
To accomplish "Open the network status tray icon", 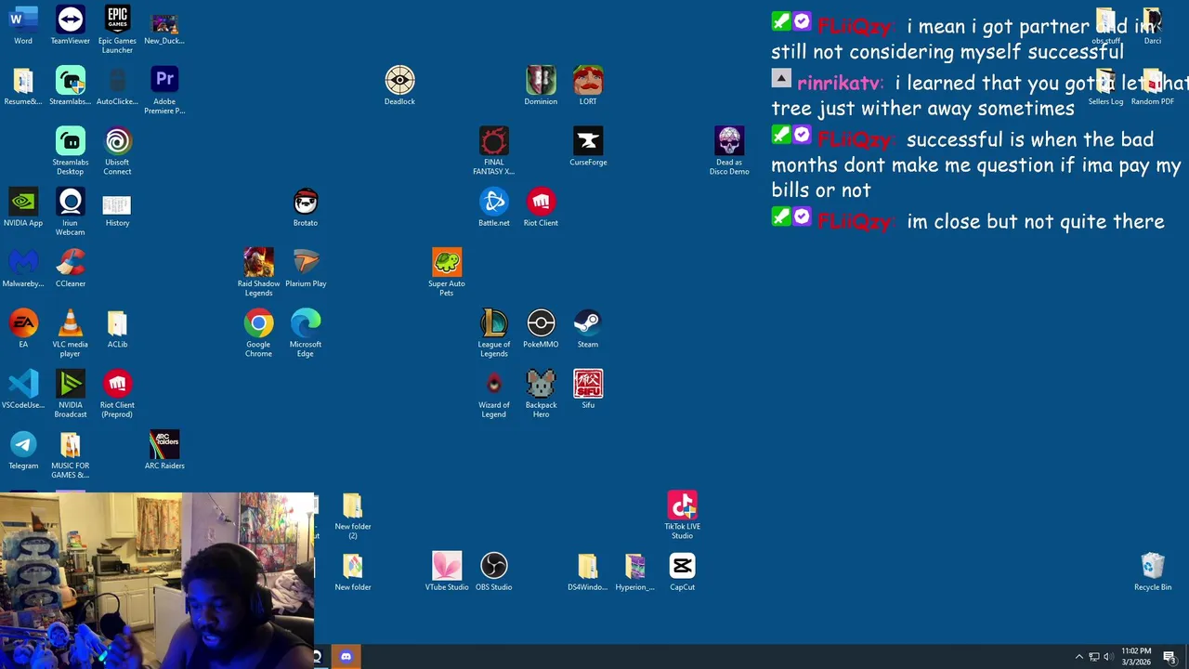I will click(1094, 657).
